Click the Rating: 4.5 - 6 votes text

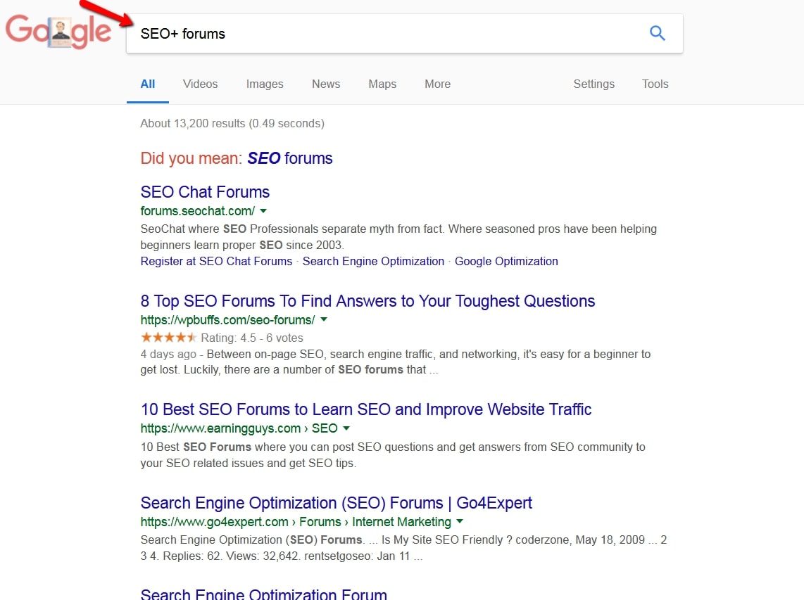pos(252,338)
